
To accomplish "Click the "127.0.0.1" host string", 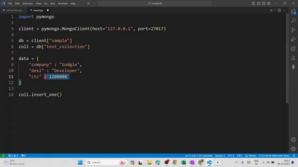I will (119, 29).
